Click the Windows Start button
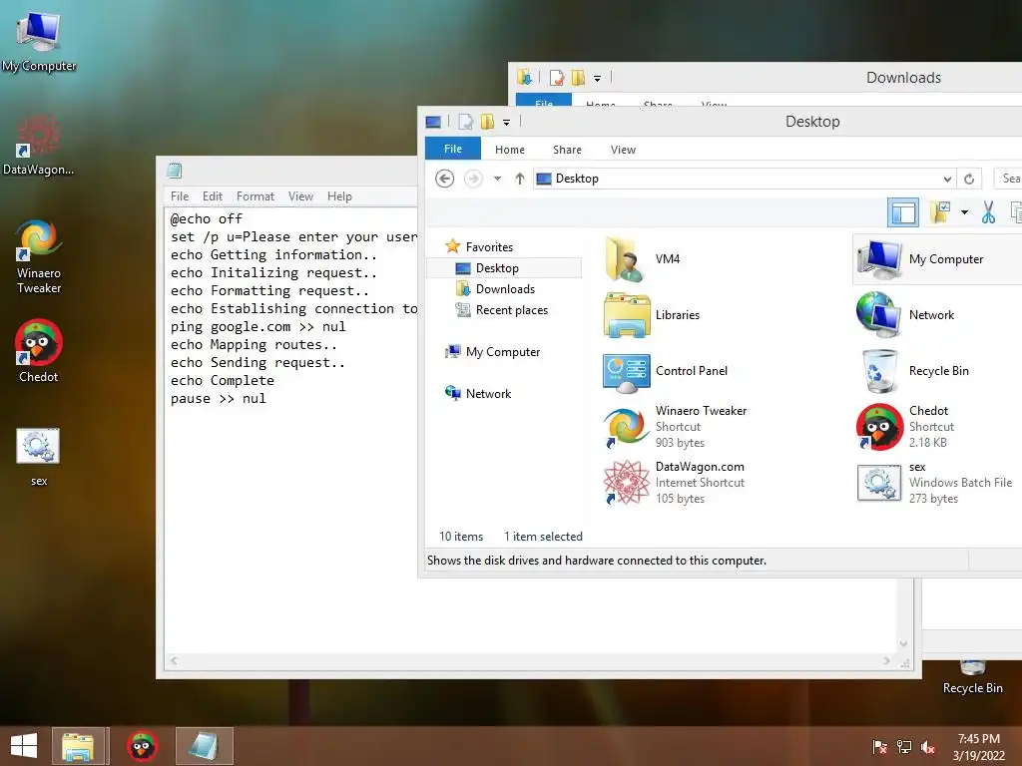1022x766 pixels. pos(24,746)
